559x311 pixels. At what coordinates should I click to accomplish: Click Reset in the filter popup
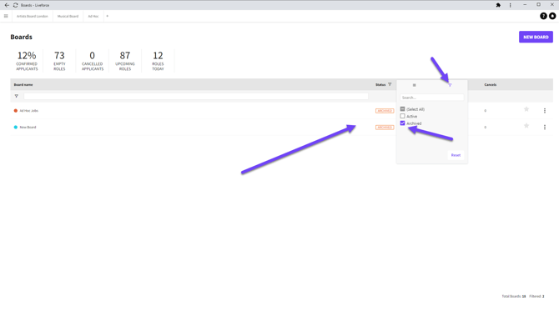456,155
